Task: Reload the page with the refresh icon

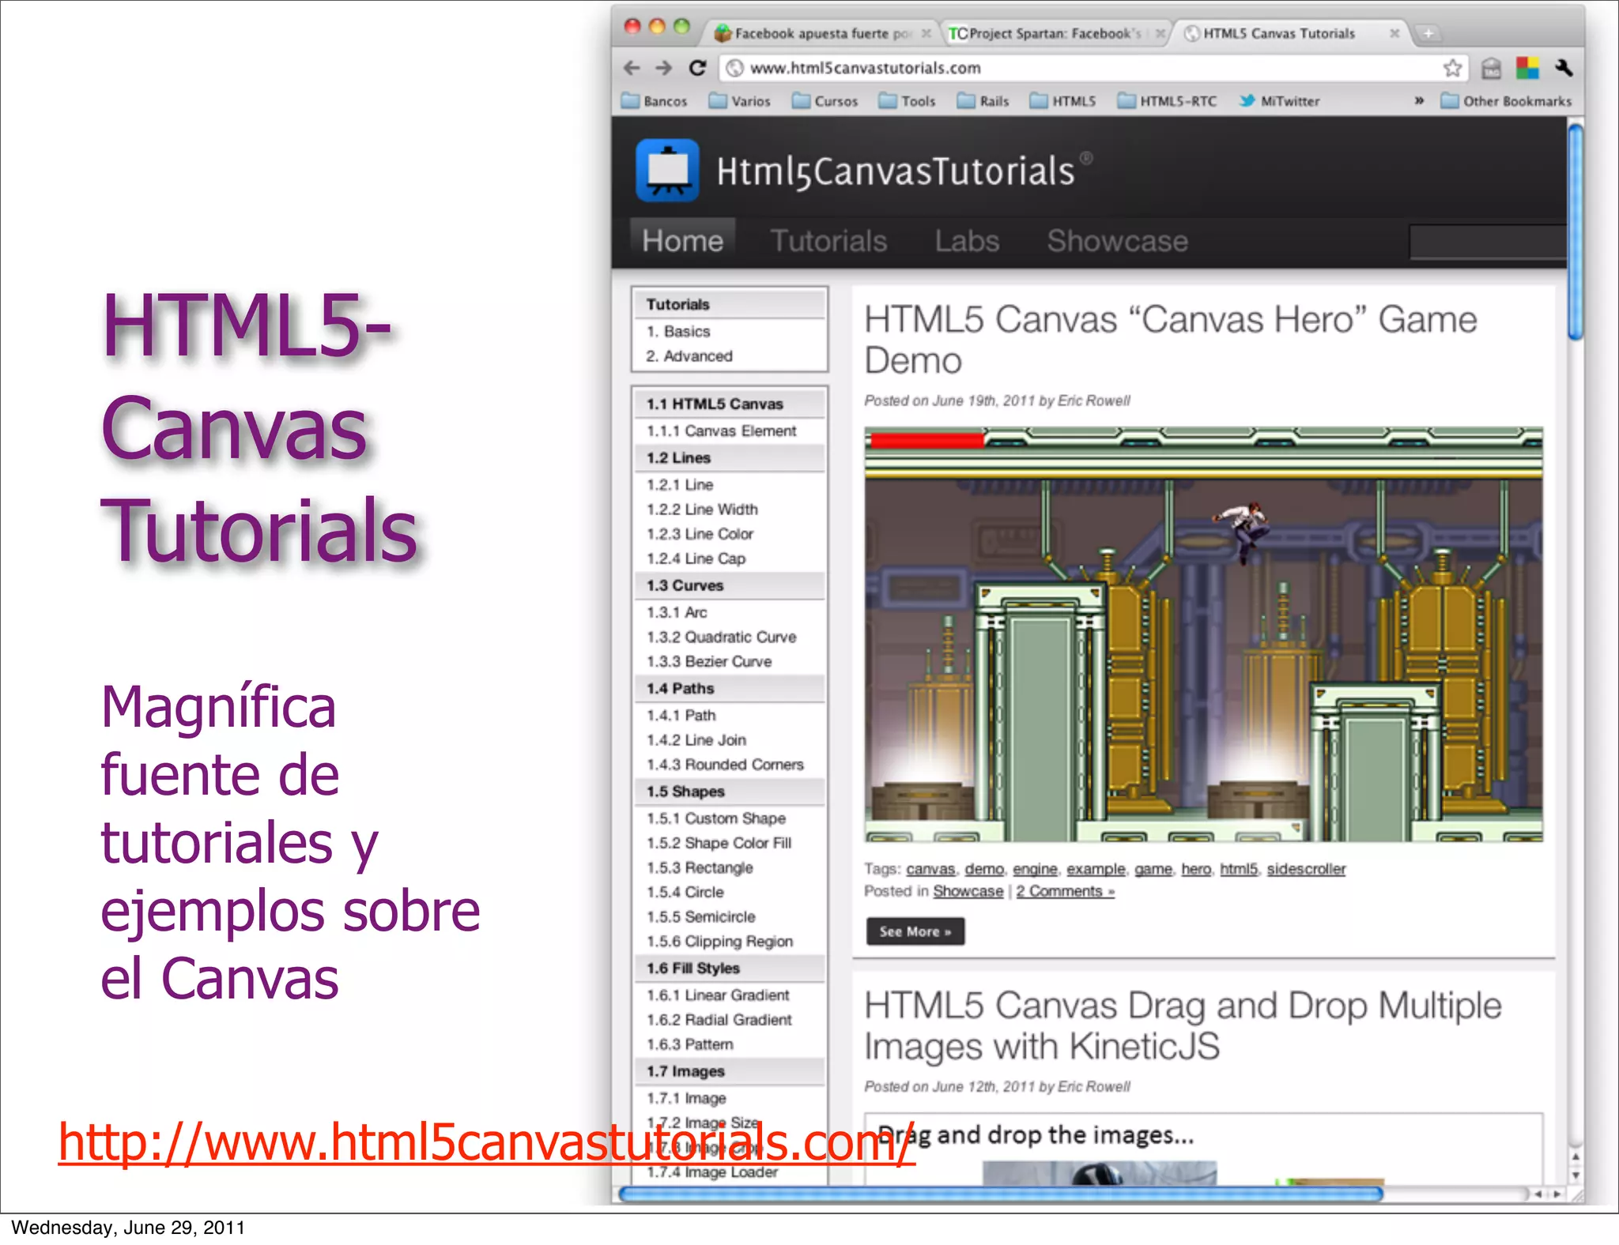Action: pos(697,68)
